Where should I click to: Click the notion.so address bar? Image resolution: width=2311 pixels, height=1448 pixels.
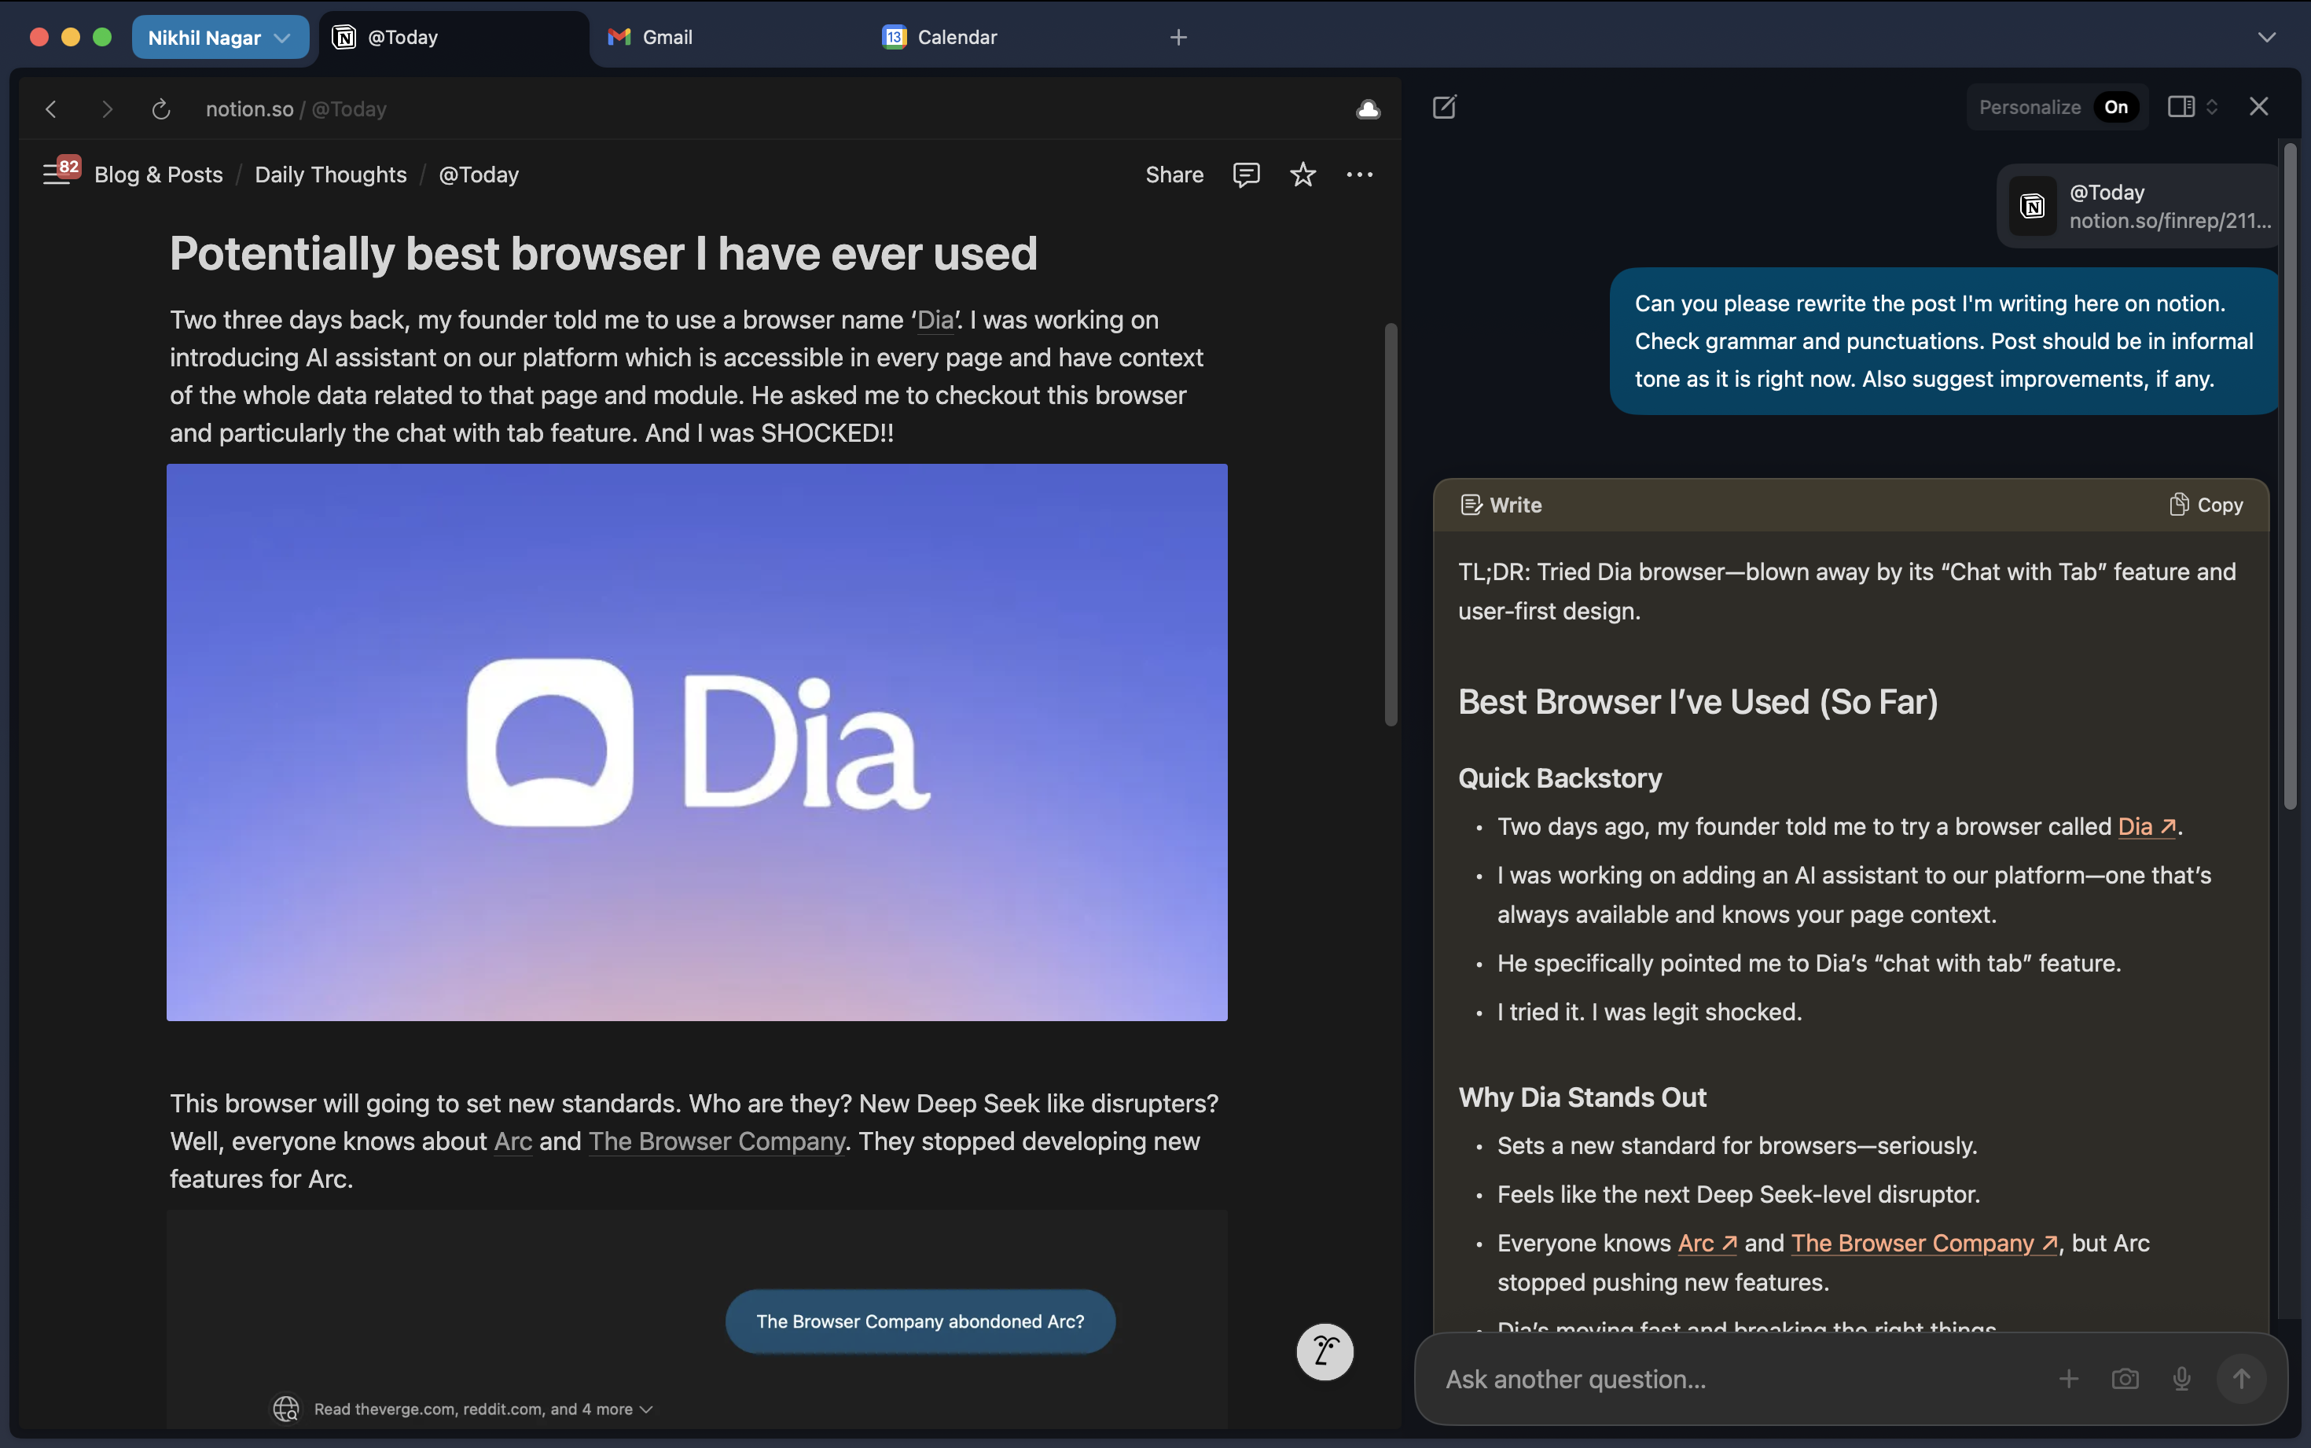pos(296,109)
